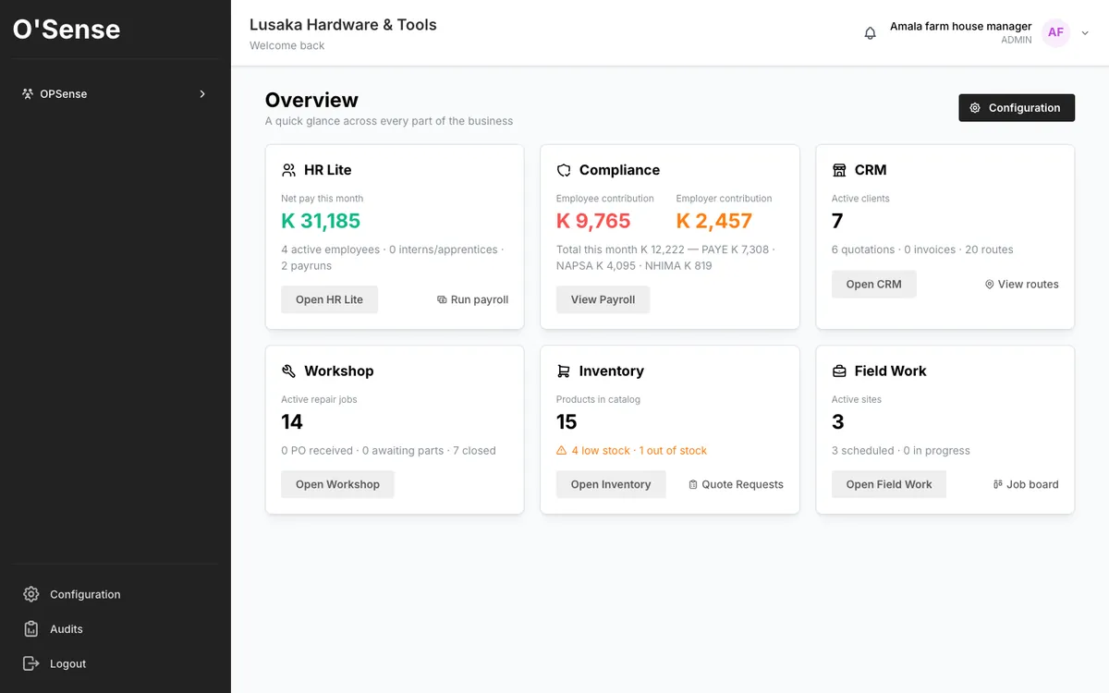Click the Overview heading
1109x693 pixels.
point(311,100)
